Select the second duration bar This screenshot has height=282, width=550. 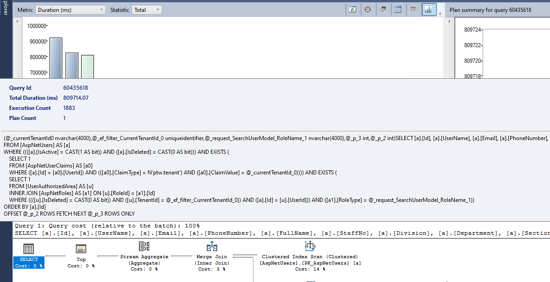coord(72,65)
